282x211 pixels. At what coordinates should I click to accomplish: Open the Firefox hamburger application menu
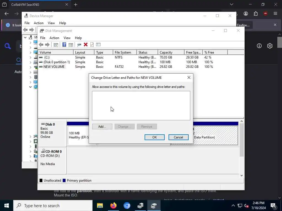pyautogui.click(x=275, y=14)
